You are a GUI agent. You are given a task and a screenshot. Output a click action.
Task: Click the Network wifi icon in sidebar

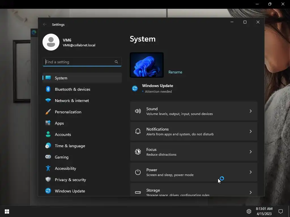coord(48,101)
